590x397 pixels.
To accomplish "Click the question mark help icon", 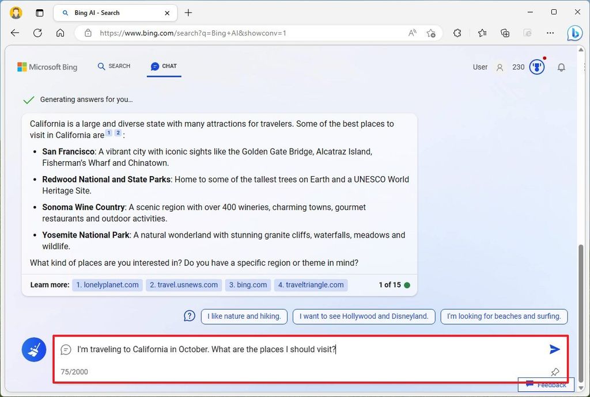I will (x=190, y=316).
